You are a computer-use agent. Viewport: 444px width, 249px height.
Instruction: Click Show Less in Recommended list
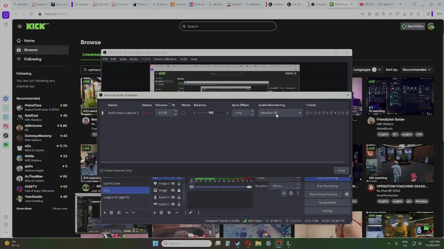point(60,209)
